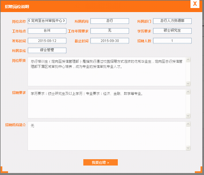Click the 所属部门 field showing 总行人力资源部

(172, 21)
